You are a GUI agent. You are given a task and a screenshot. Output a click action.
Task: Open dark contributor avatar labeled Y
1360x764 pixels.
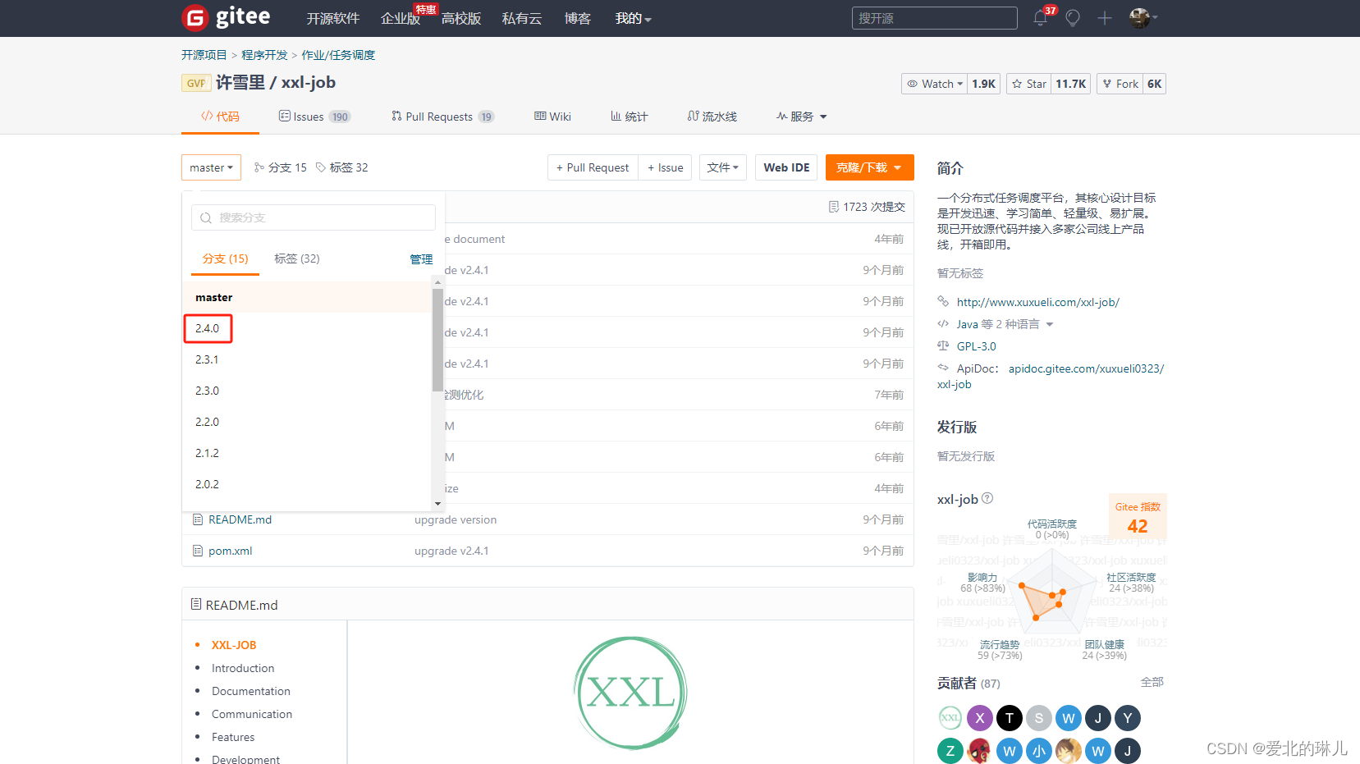pos(1127,718)
